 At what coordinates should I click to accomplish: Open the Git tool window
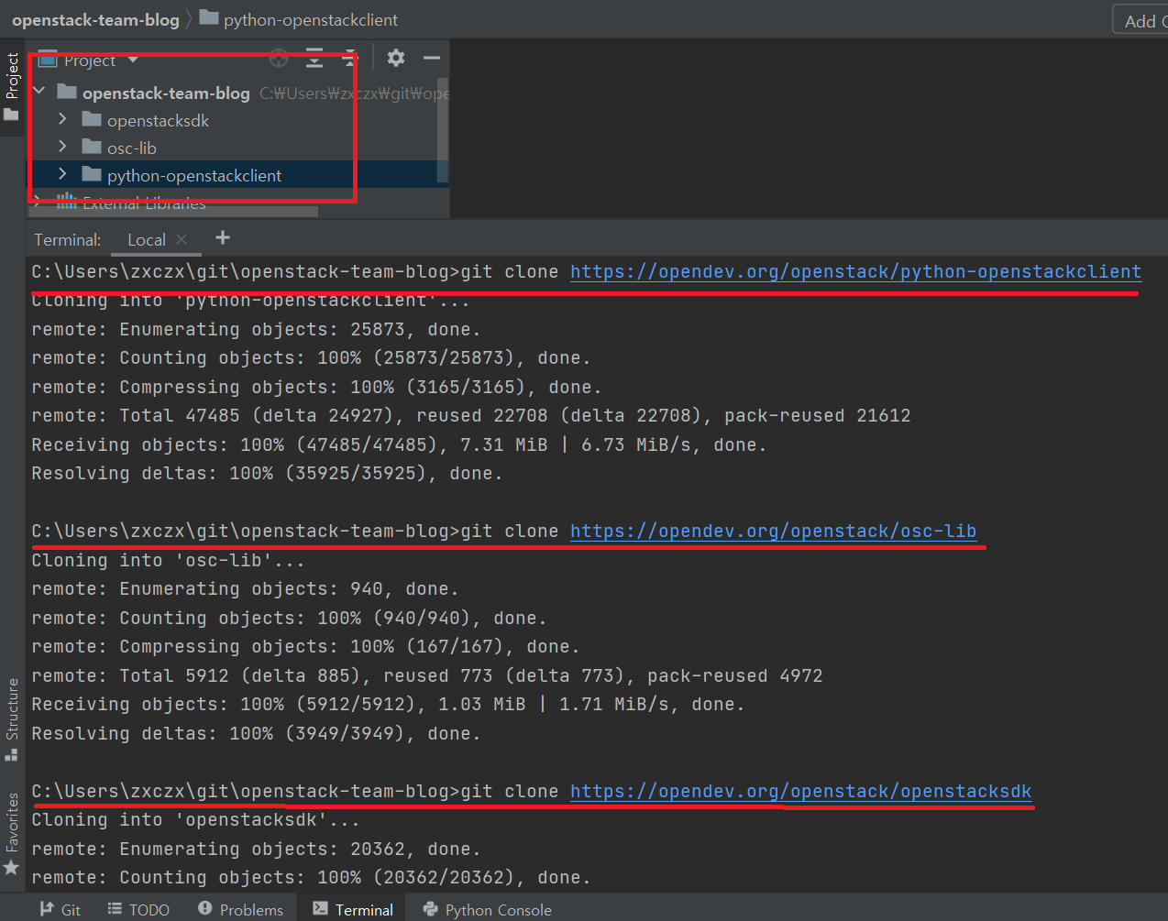(61, 909)
